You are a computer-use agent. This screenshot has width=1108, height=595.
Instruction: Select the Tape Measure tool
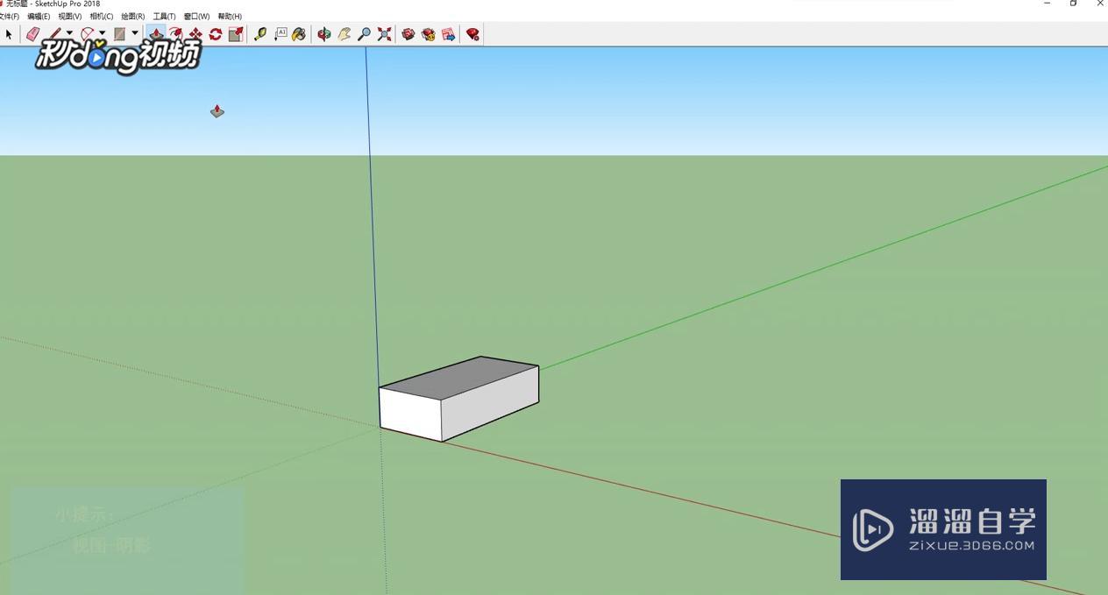(x=260, y=34)
